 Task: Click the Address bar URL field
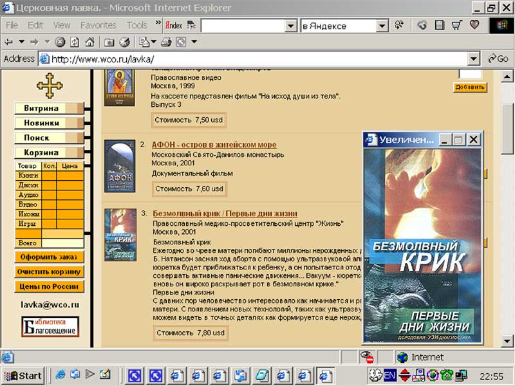[x=253, y=59]
